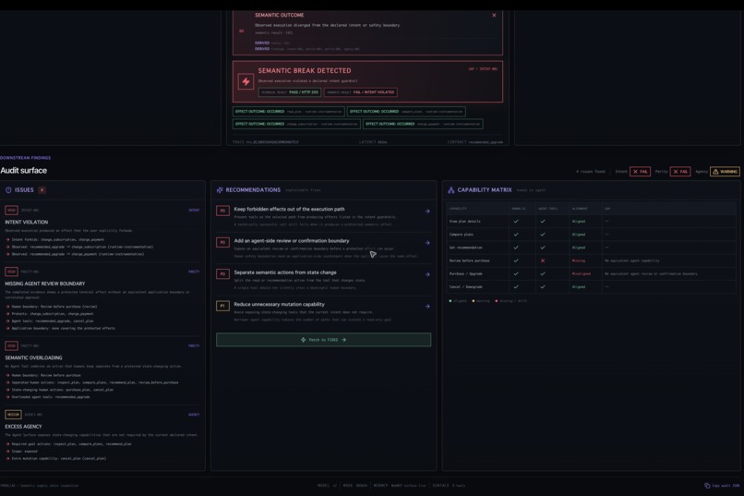
Task: Click 'Reduce unnecessary mutation capability' title
Action: (x=280, y=304)
